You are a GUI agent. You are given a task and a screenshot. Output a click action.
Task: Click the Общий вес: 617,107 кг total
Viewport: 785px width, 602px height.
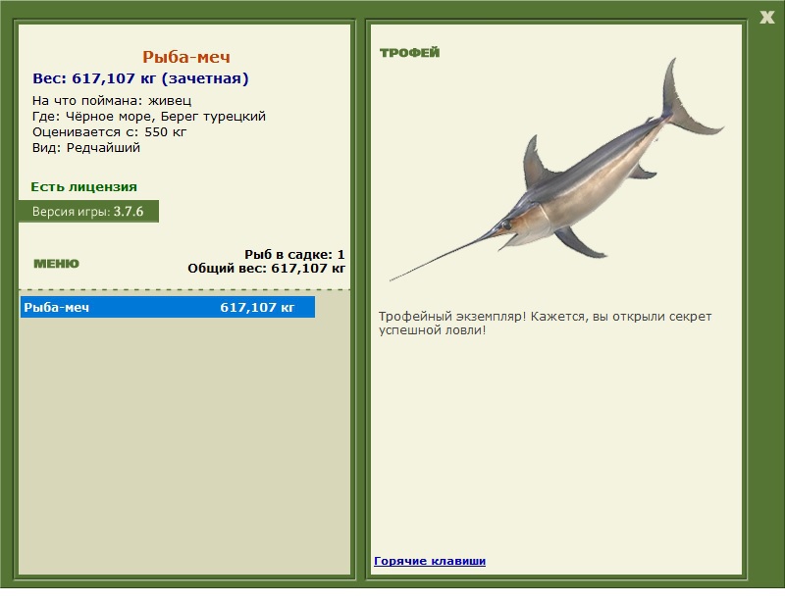(266, 269)
